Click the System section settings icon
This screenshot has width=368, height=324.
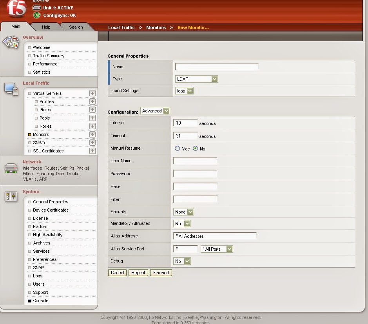11,197
